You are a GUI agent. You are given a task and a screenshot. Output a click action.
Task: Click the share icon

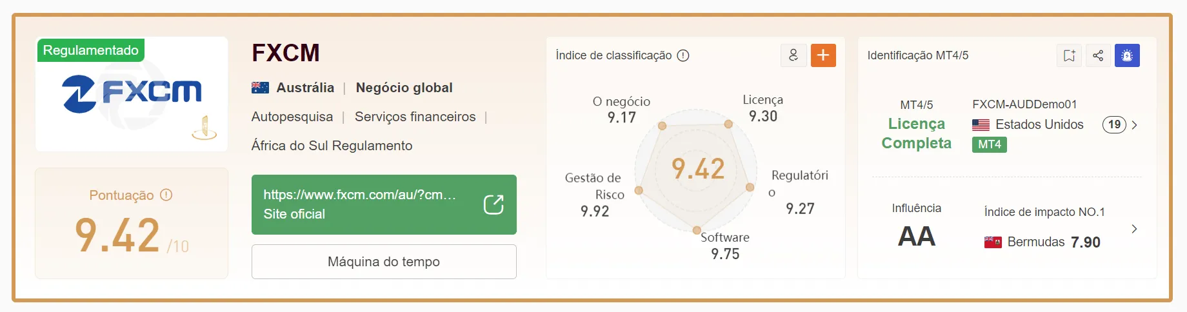(x=1098, y=55)
